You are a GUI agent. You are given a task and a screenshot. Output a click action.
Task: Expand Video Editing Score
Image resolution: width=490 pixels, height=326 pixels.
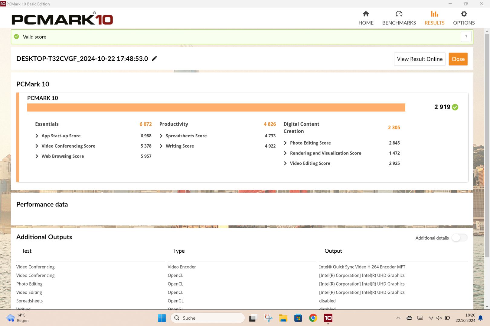[x=285, y=163]
